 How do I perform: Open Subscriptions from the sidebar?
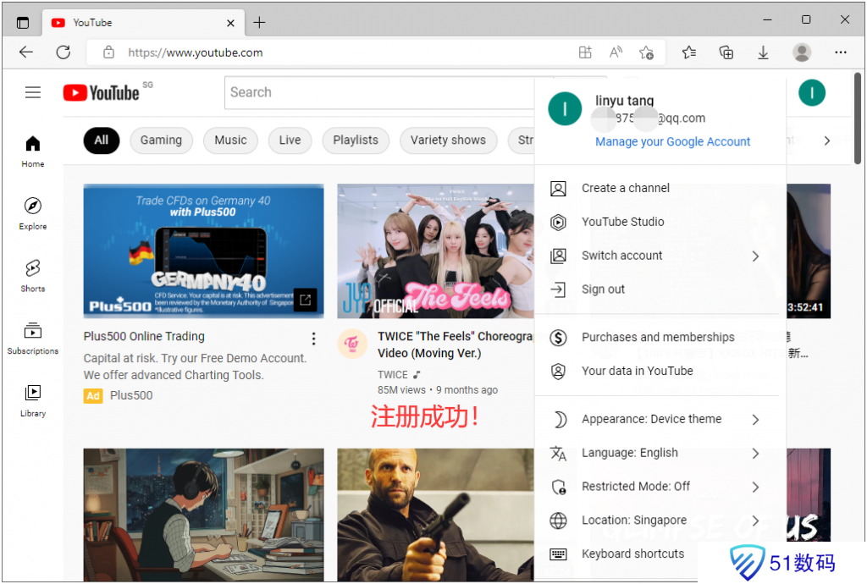tap(33, 337)
